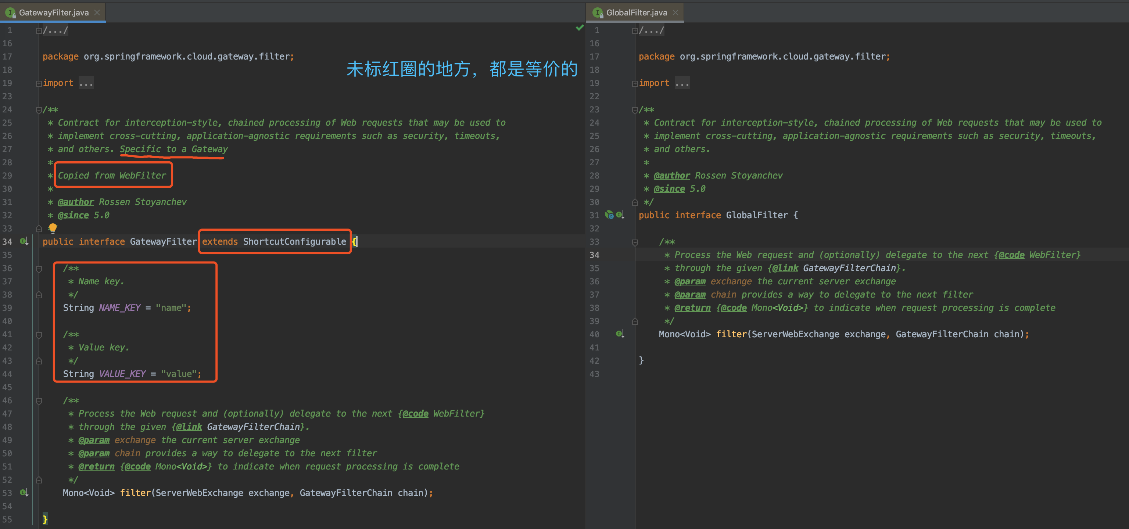The height and width of the screenshot is (529, 1129).
Task: Collapse the Value key comment fold at line 41
Action: [x=39, y=334]
